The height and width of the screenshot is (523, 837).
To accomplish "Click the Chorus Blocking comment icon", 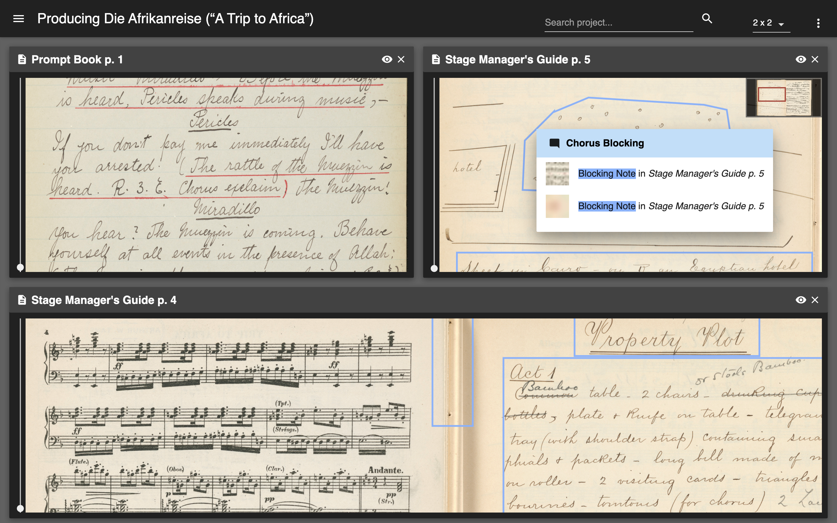I will [555, 143].
